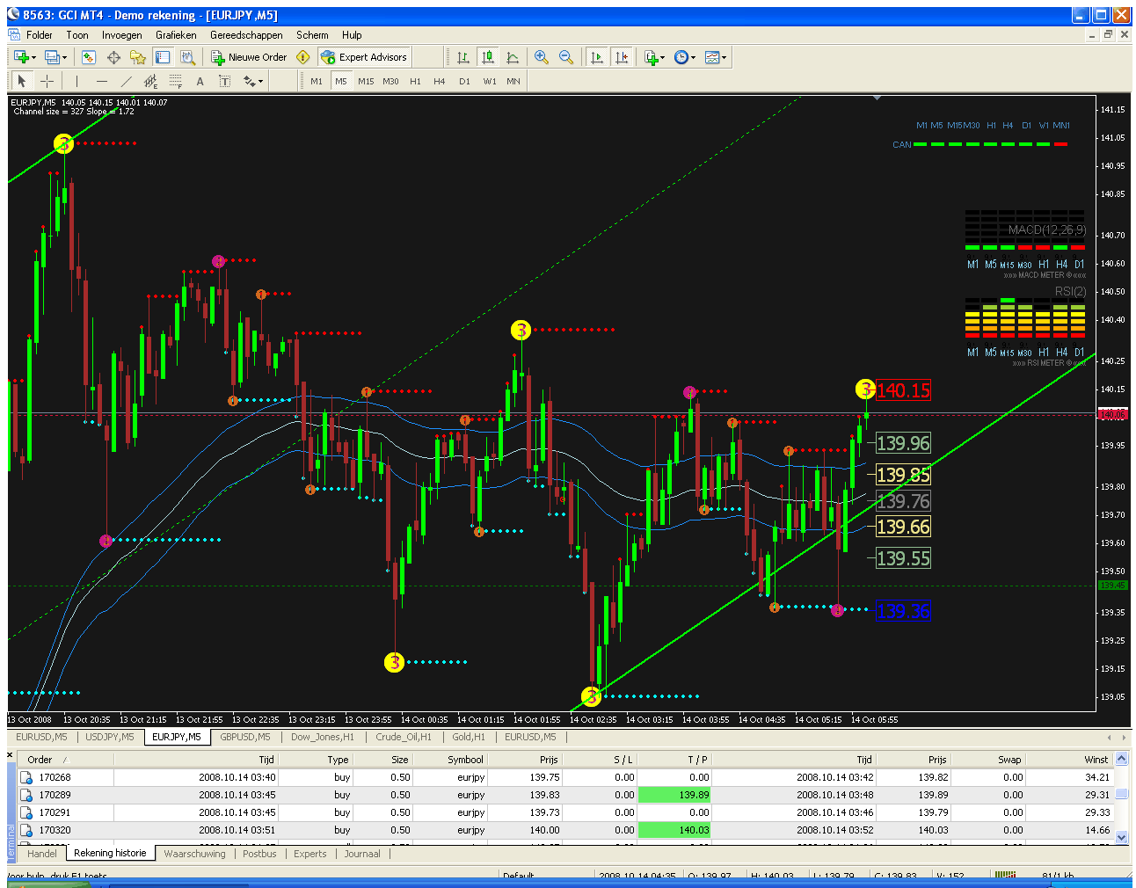Switch to MN timeframe

(x=513, y=81)
